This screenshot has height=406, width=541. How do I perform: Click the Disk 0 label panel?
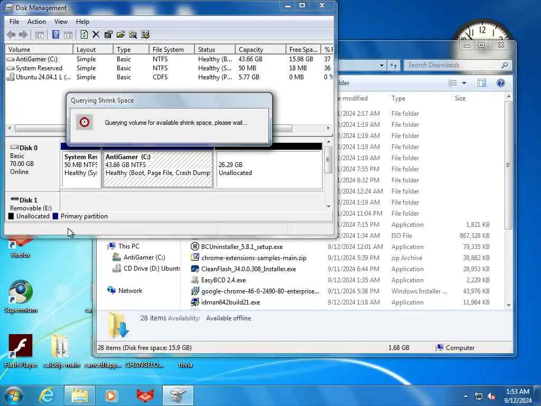(x=32, y=165)
